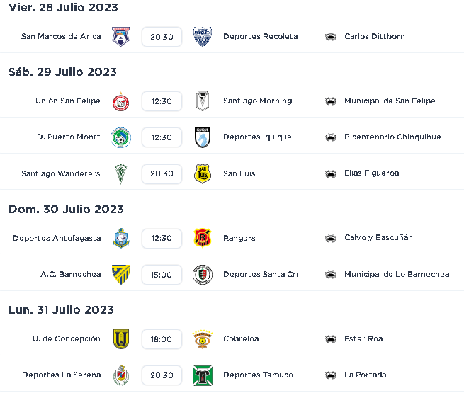Viewport: 464px width, 393px height.
Task: Click the Unión San Felipe crest
Action: pos(120,102)
